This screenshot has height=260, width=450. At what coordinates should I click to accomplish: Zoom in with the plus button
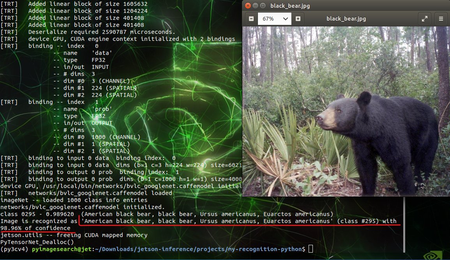(298, 19)
